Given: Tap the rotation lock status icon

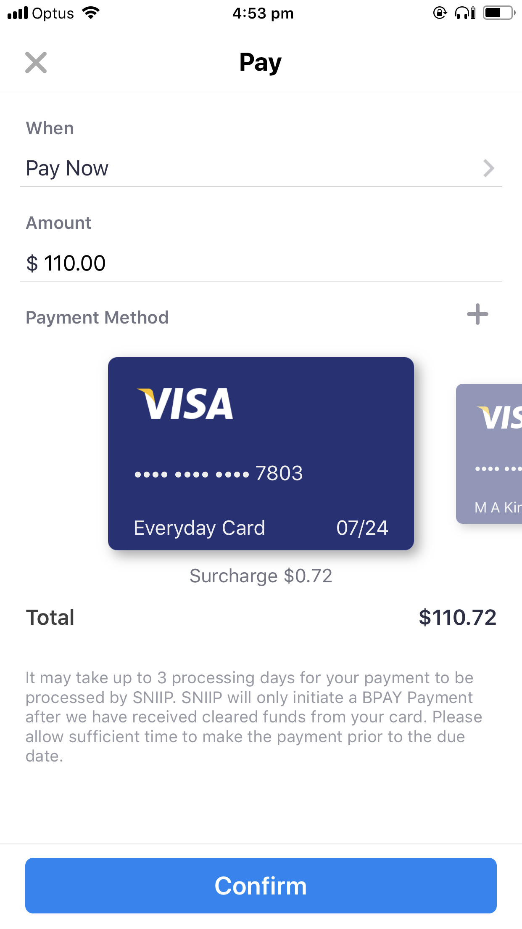Looking at the screenshot, I should (x=440, y=13).
